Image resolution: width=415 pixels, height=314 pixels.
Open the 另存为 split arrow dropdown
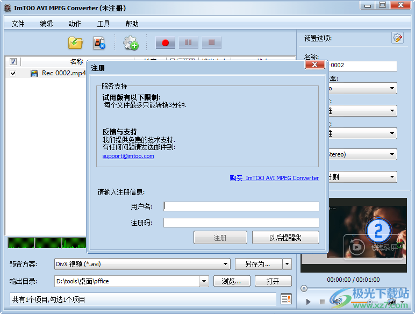point(287,264)
